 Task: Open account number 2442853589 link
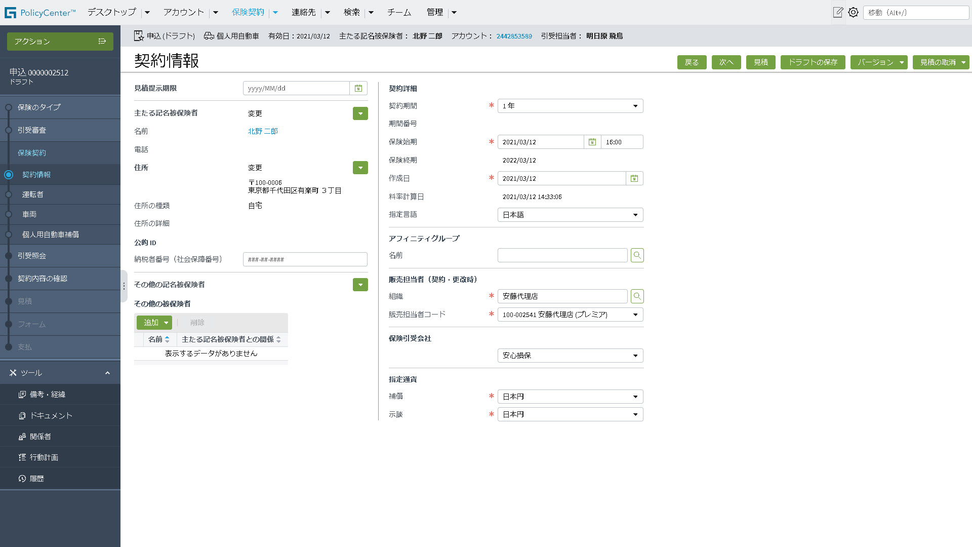514,36
